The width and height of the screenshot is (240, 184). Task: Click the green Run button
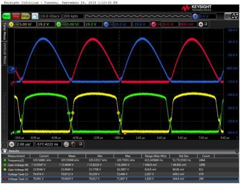6,16
